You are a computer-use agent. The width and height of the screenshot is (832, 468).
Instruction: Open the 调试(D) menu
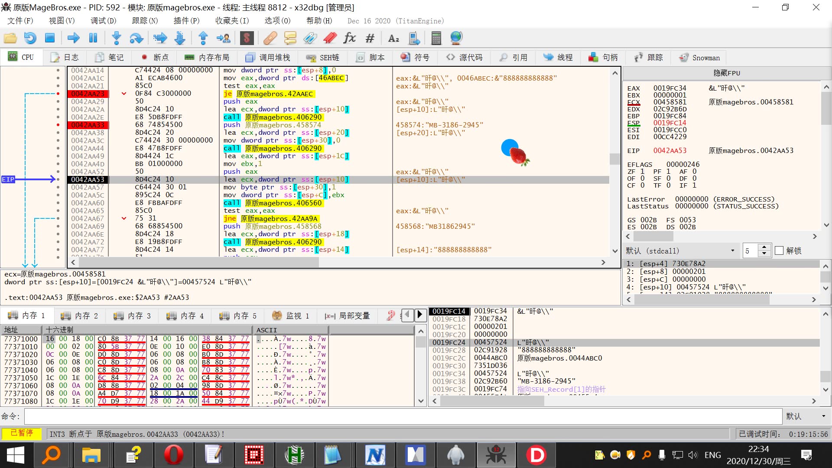pyautogui.click(x=103, y=21)
